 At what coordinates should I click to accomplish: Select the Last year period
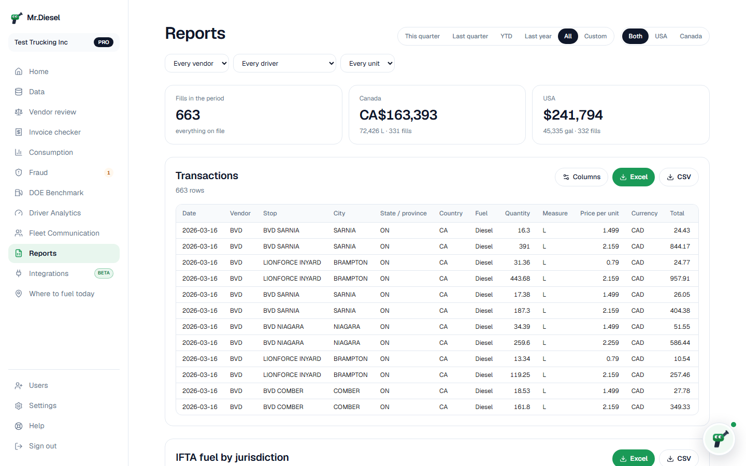pyautogui.click(x=538, y=36)
